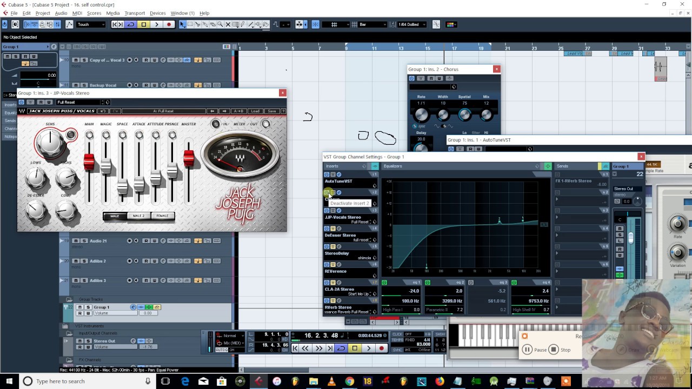
Task: Deactivate insert 2 Chorus power button
Action: tap(327, 193)
